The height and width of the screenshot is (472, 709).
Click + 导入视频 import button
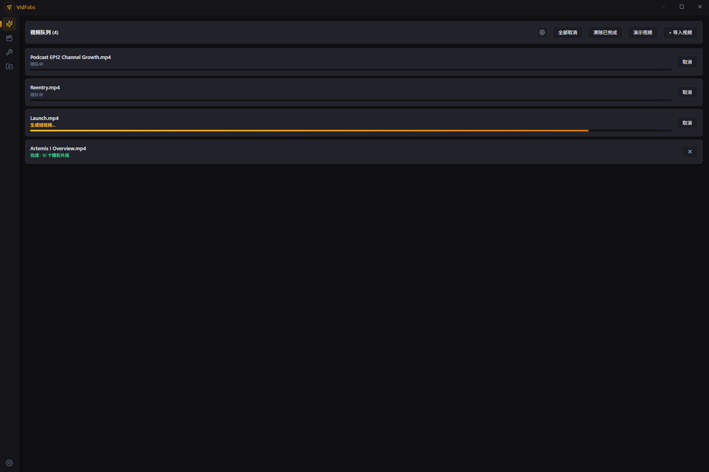(680, 33)
